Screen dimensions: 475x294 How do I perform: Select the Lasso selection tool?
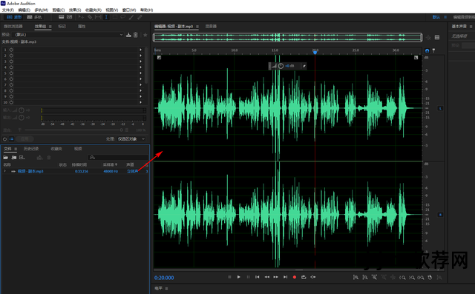(123, 17)
